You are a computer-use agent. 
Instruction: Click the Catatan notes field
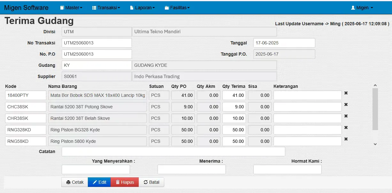[173, 151]
